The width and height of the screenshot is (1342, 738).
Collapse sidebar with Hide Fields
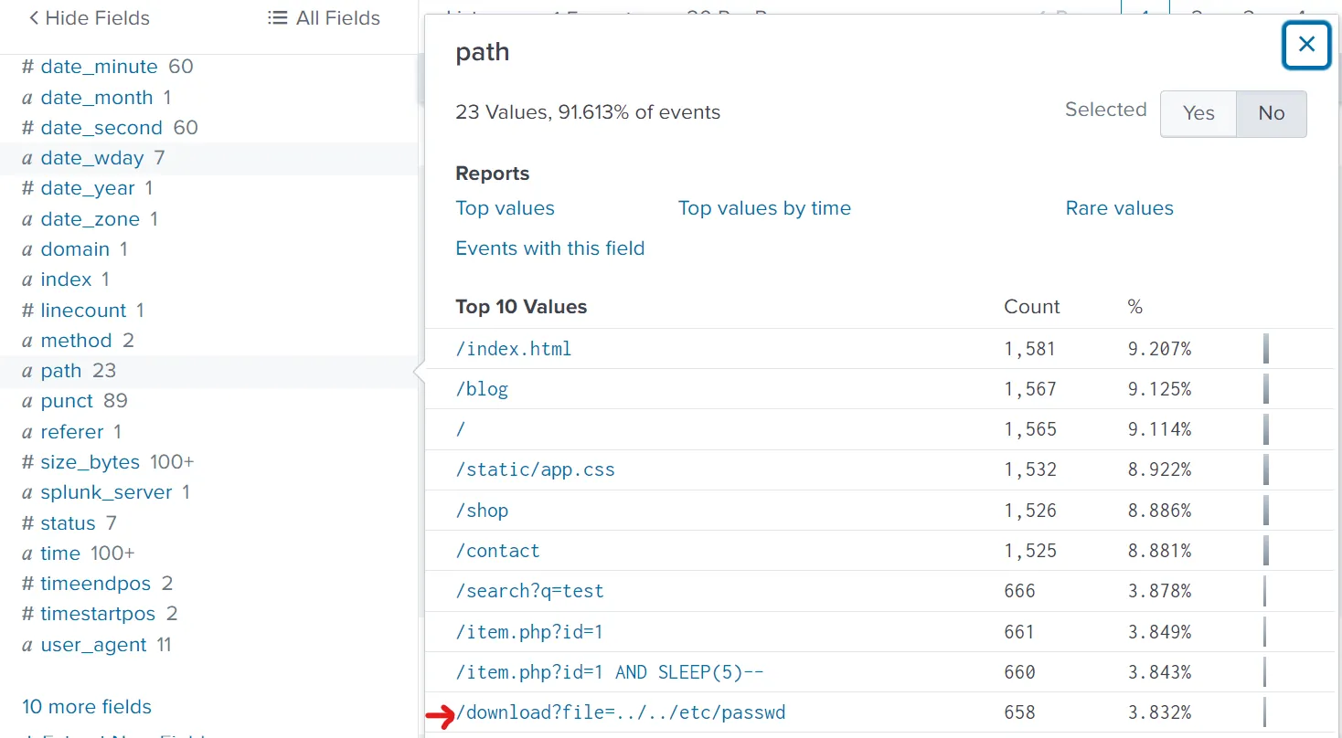(89, 18)
